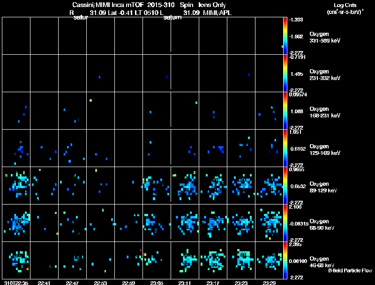Click the 23:05 time axis label
This screenshot has width=375, height=285.
(x=157, y=283)
